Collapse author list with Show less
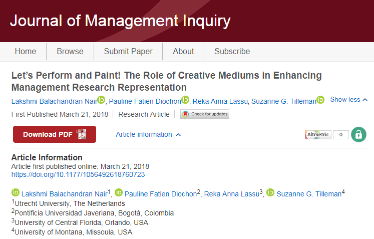The height and width of the screenshot is (239, 374). coord(348,100)
